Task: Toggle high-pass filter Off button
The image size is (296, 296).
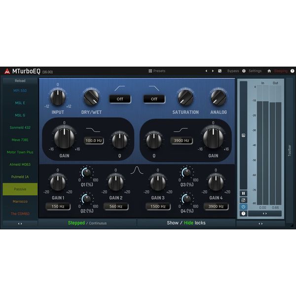Action: click(120, 99)
